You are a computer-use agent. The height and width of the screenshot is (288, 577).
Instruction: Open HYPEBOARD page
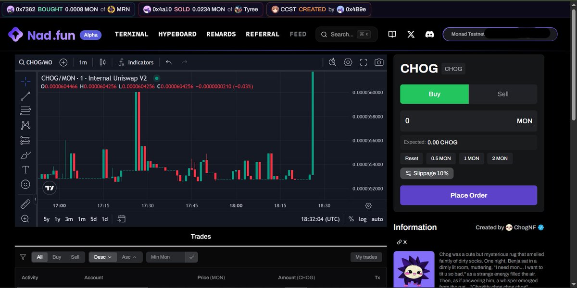pos(177,34)
